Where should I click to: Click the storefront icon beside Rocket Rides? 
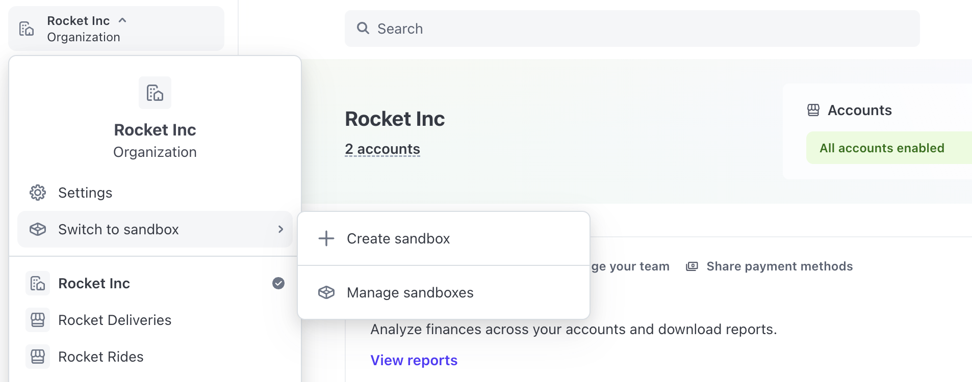click(38, 357)
